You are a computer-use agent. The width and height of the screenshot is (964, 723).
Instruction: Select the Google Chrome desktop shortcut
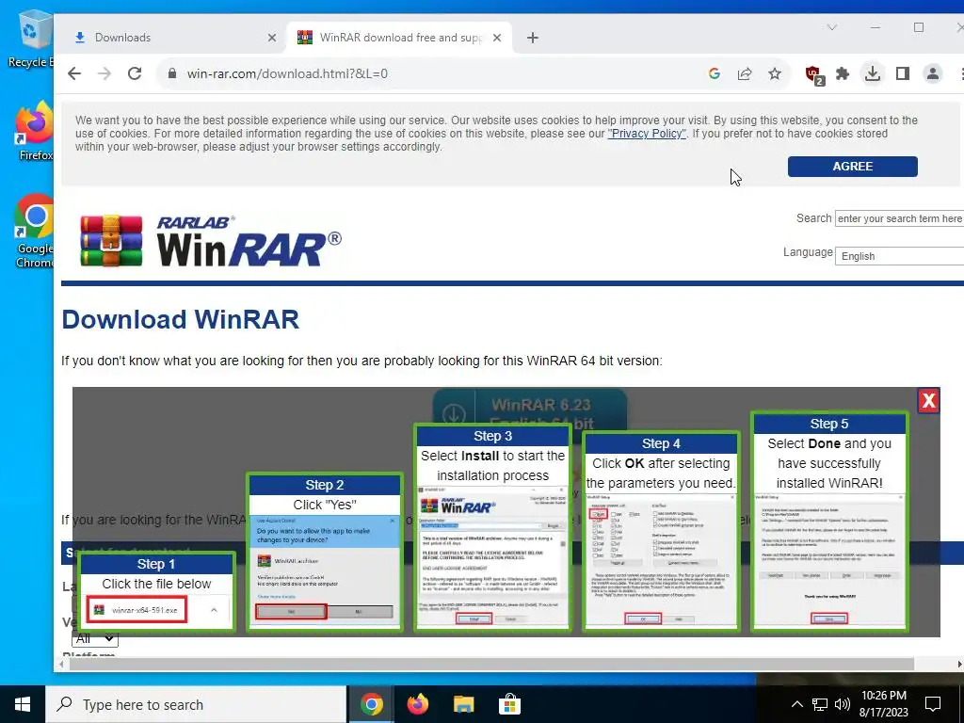point(34,231)
